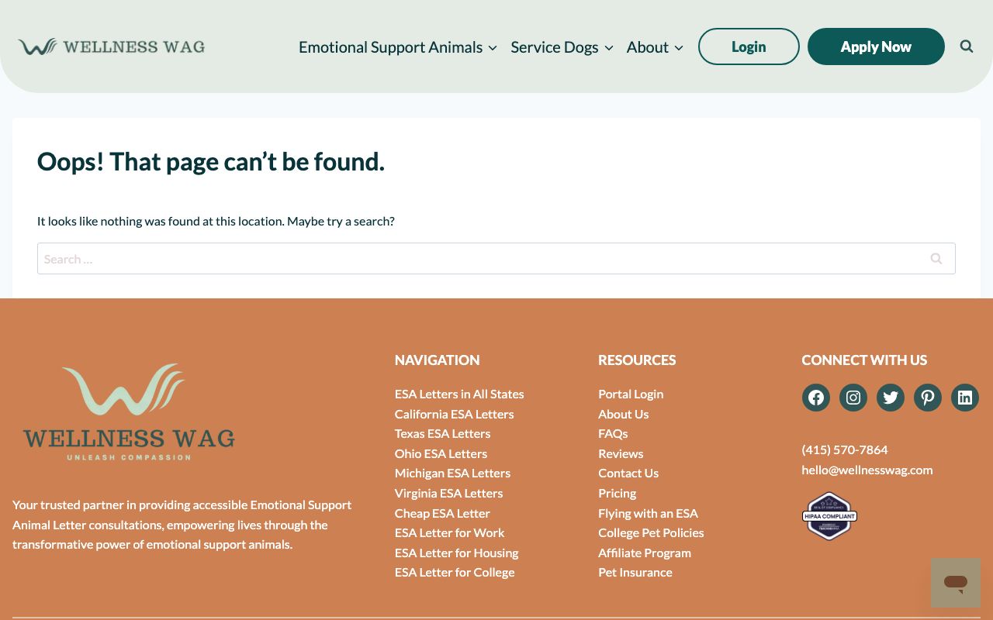Image resolution: width=993 pixels, height=620 pixels.
Task: Visit the Twitter profile icon
Action: click(890, 398)
